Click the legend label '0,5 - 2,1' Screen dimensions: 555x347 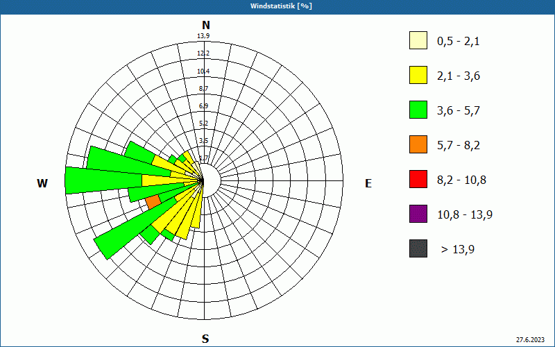(x=459, y=42)
